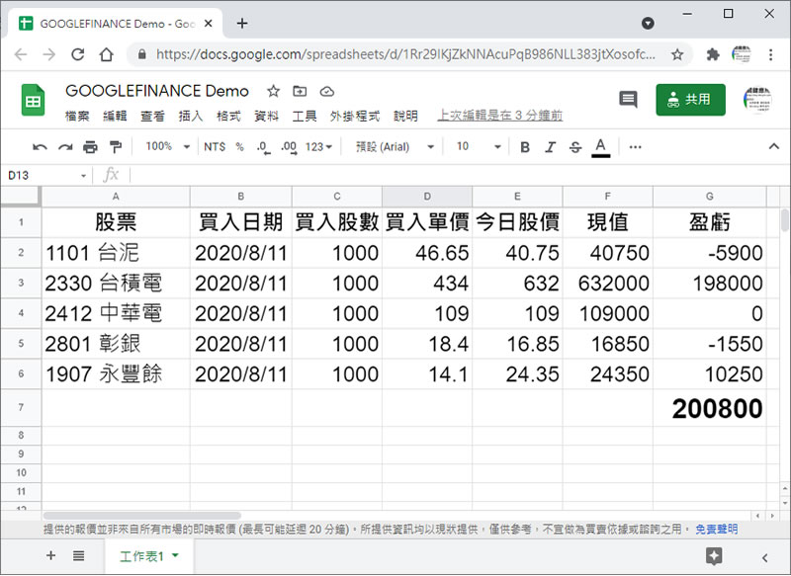Open the 外掛程式 menu
This screenshot has width=791, height=576.
(x=355, y=116)
